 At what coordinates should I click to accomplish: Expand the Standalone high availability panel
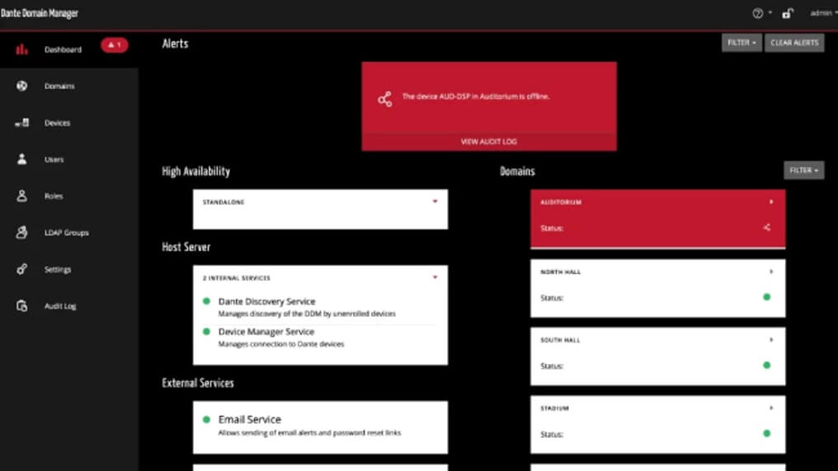pos(435,202)
